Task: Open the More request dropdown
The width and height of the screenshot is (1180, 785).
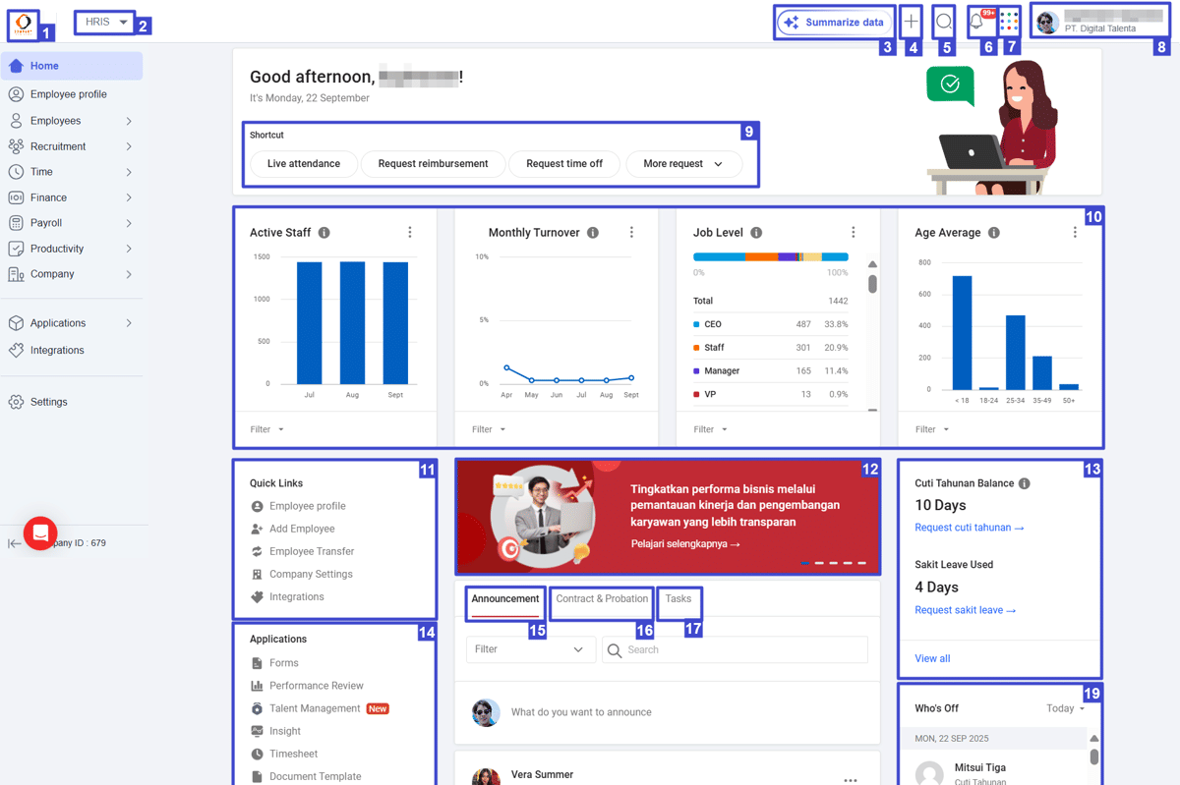Action: (x=683, y=164)
